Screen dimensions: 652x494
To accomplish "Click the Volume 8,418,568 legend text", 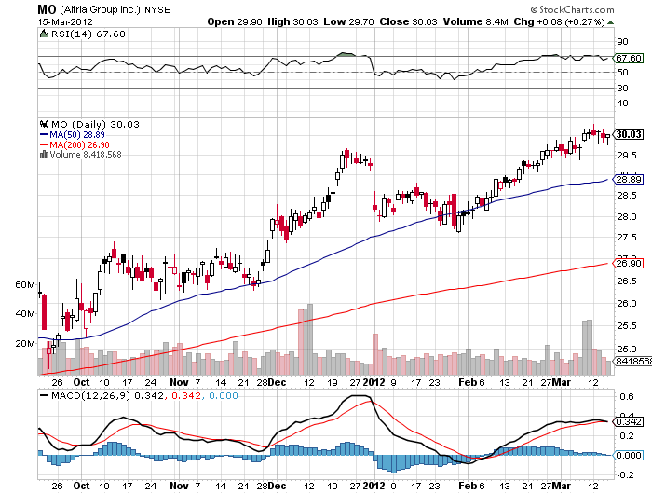I will 86,155.
